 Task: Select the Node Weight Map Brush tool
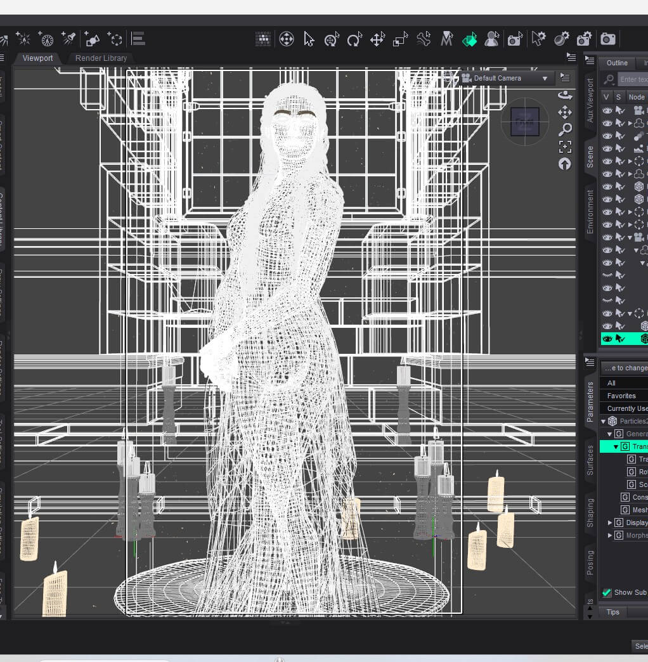(x=446, y=39)
